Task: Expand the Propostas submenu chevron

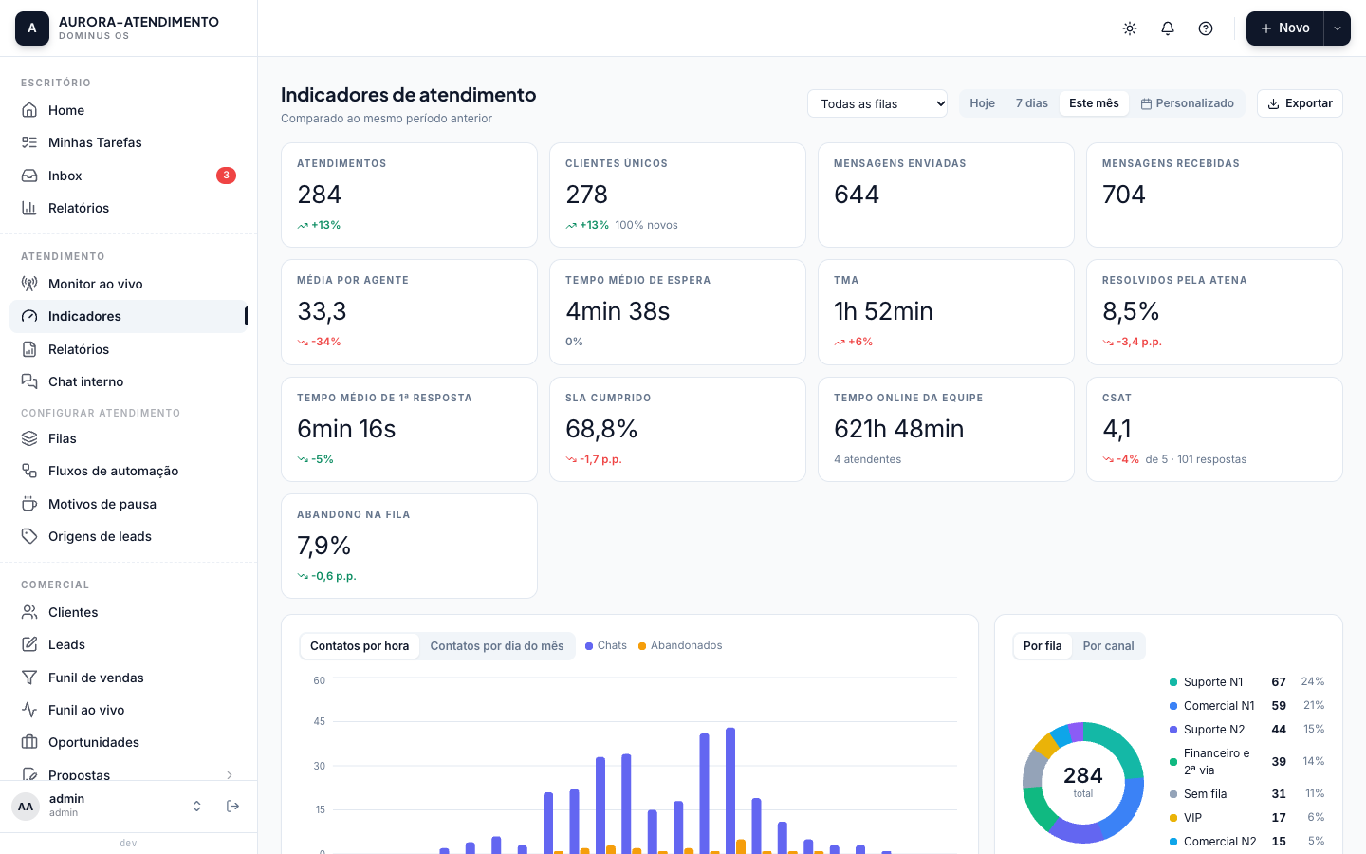Action: [x=230, y=775]
